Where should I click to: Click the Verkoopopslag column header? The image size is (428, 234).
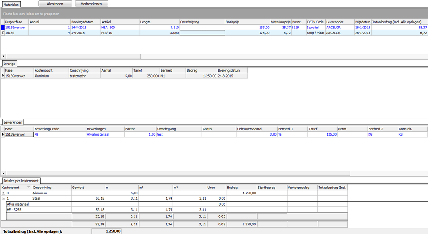tap(302, 188)
